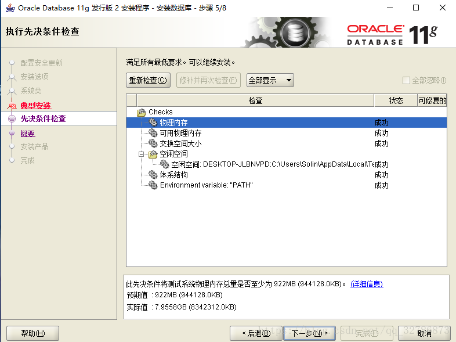This screenshot has width=456, height=342.
Task: Click the 重新检查(C) button
Action: tap(148, 80)
